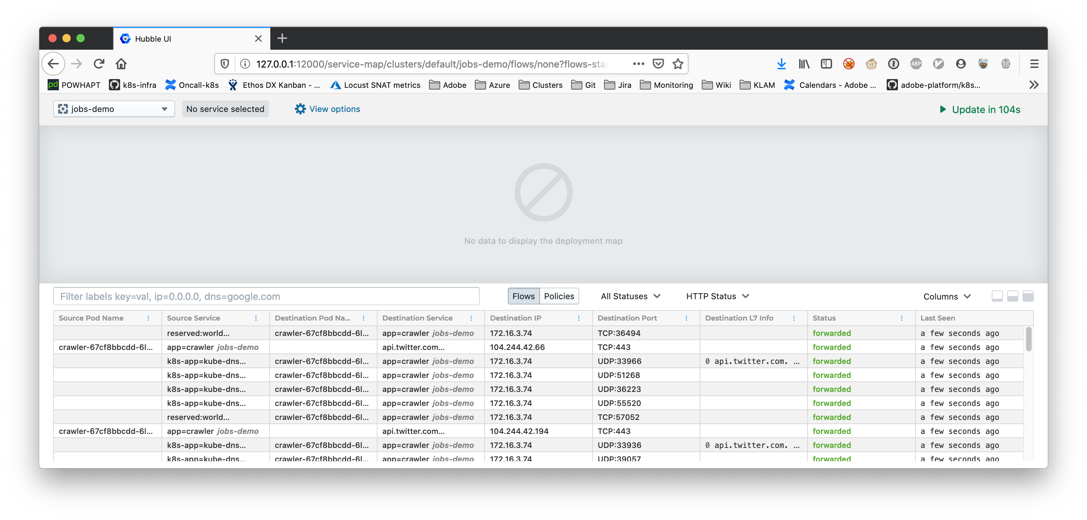Click the namespace selector icon beside jobs-demo
The width and height of the screenshot is (1087, 520).
[63, 109]
